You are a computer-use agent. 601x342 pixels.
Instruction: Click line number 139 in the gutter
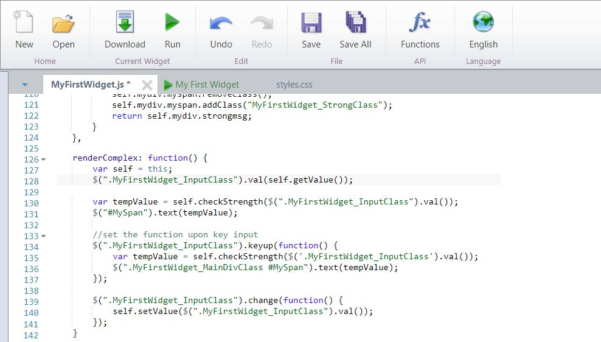[31, 302]
